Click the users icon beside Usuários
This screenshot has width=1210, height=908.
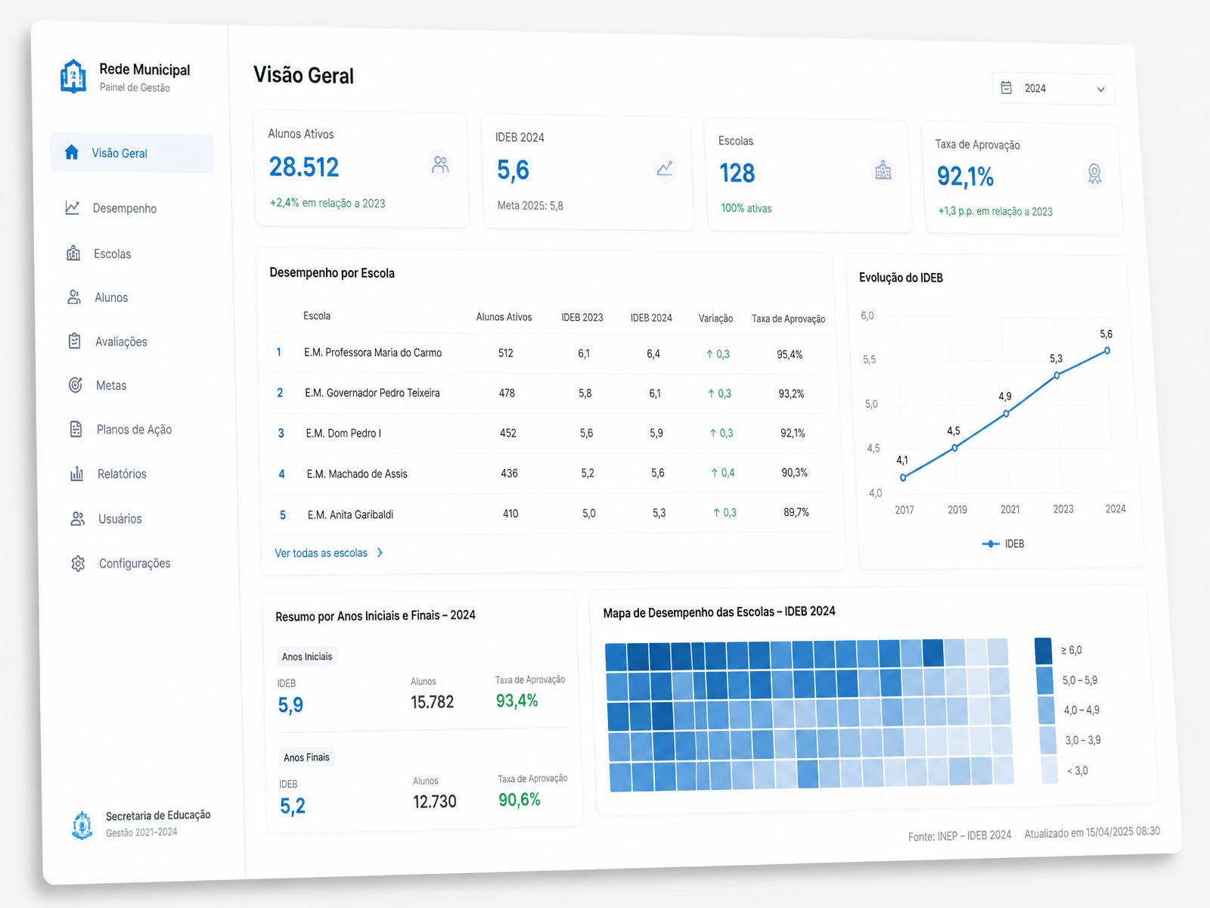coord(78,518)
